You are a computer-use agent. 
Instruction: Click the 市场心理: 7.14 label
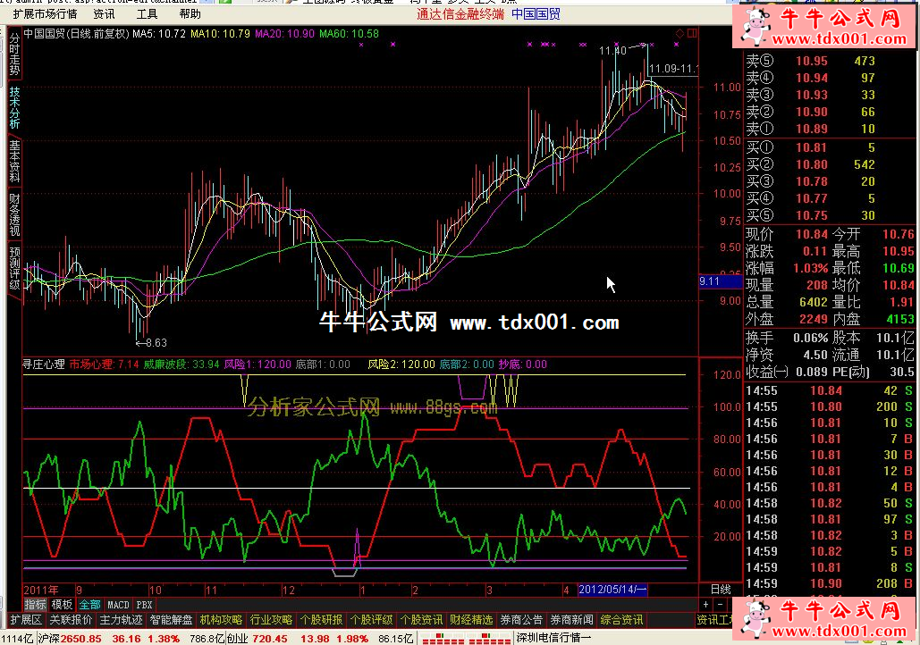(104, 364)
